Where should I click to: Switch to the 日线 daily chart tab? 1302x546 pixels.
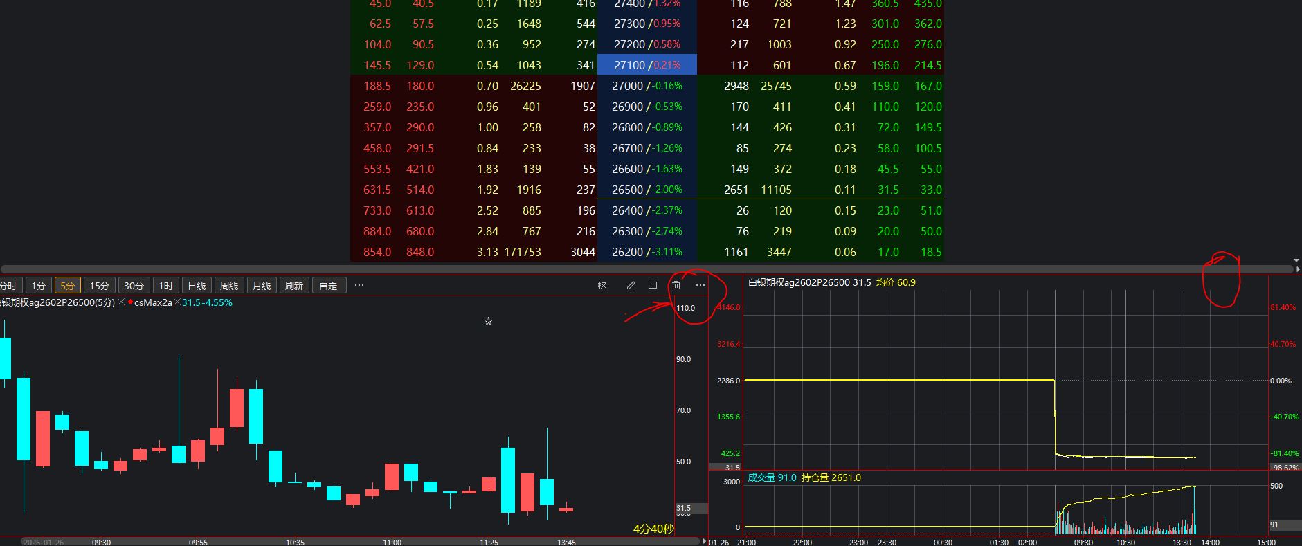(x=197, y=285)
